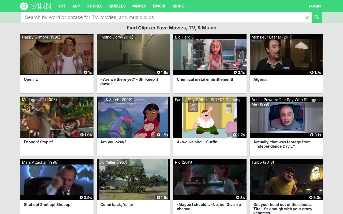Click "Shut up! Shut up! Shut up!" caption

[48, 205]
